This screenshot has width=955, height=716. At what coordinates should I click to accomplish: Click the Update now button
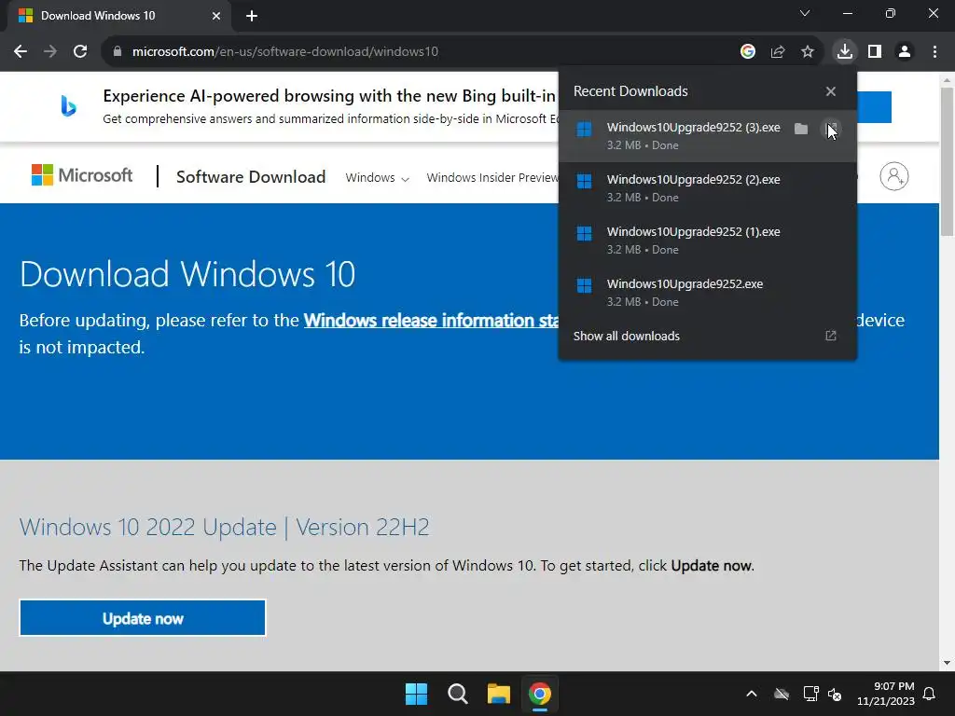coord(143,618)
